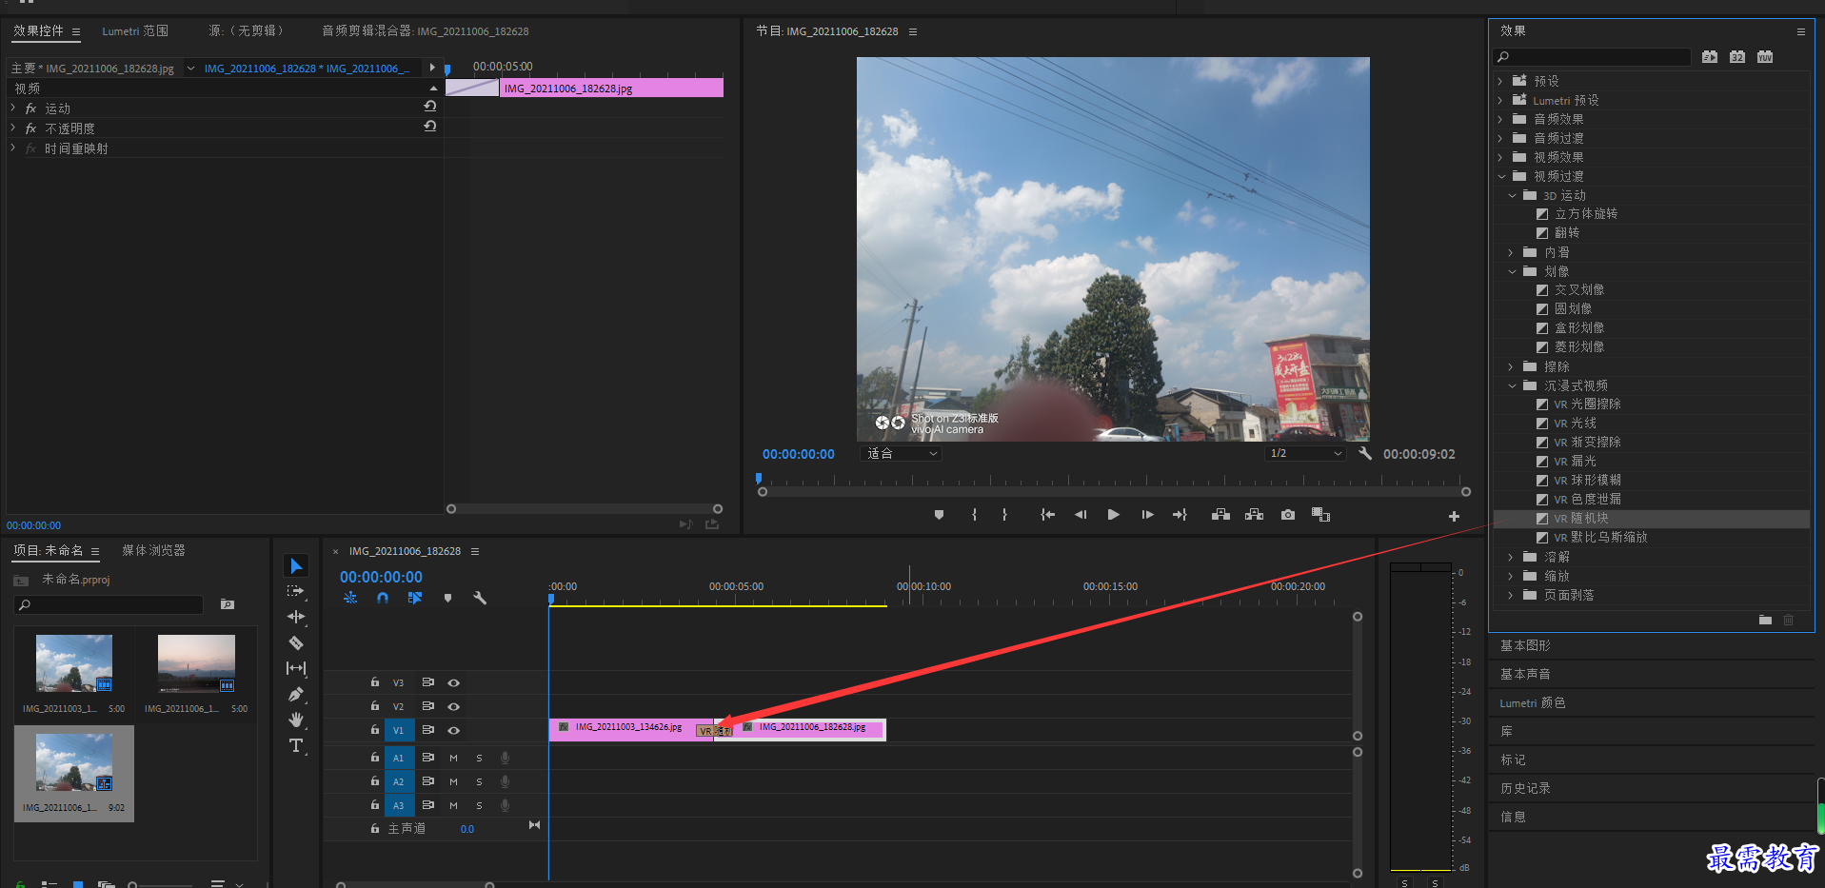Open the Lumetri 颜色 panel

(1532, 702)
